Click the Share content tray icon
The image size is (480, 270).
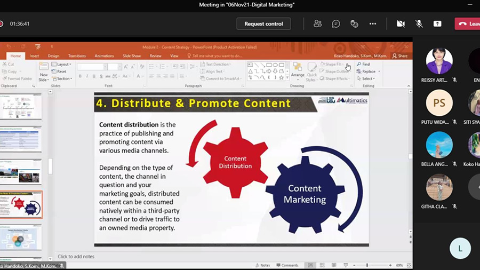(437, 23)
